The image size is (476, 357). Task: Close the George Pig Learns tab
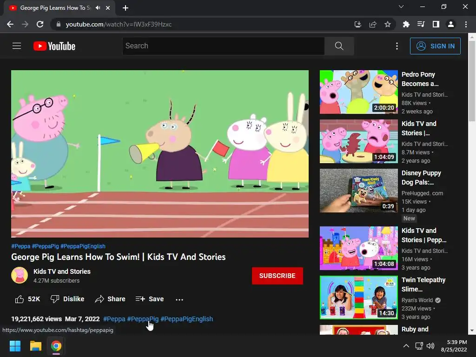coord(108,8)
